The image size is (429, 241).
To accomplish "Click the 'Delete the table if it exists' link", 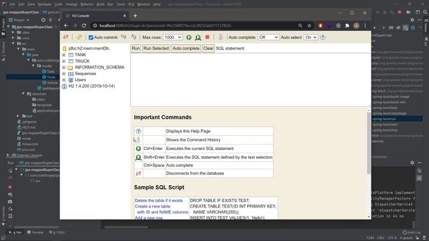I will tap(159, 201).
